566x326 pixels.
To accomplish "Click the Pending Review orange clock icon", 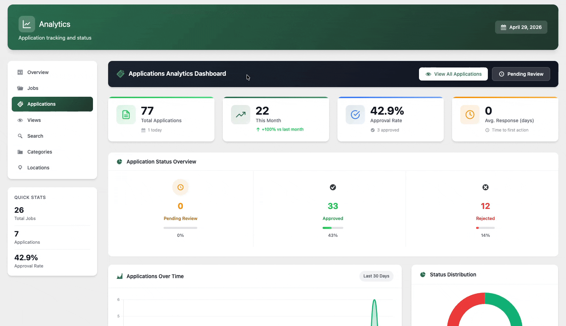I will [x=180, y=187].
